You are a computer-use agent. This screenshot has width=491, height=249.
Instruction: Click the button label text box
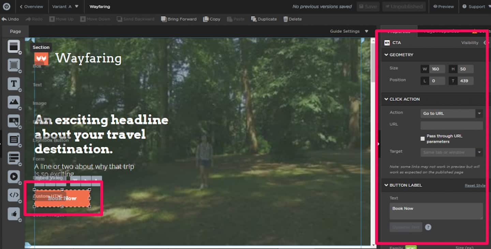point(436,211)
